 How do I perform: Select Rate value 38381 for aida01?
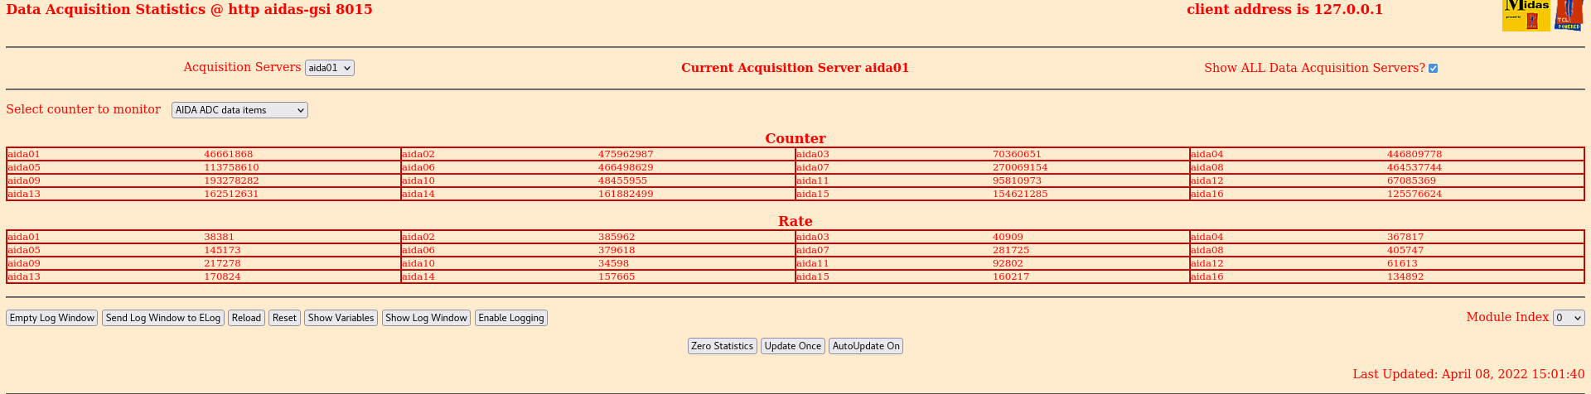pyautogui.click(x=219, y=237)
